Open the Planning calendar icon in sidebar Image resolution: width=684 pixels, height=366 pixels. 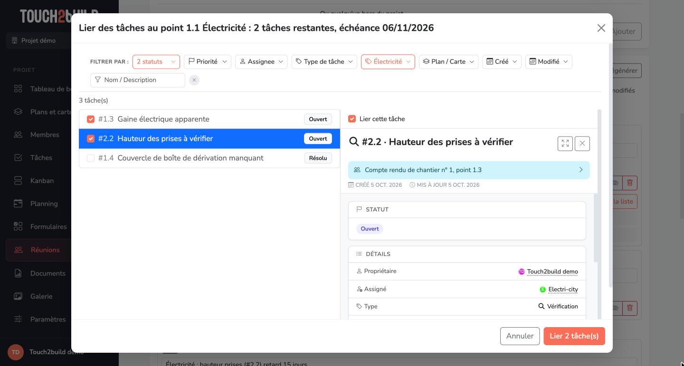(x=18, y=203)
